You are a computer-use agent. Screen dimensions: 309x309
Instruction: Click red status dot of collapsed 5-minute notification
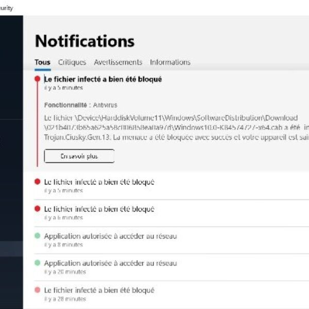pyautogui.click(x=37, y=182)
